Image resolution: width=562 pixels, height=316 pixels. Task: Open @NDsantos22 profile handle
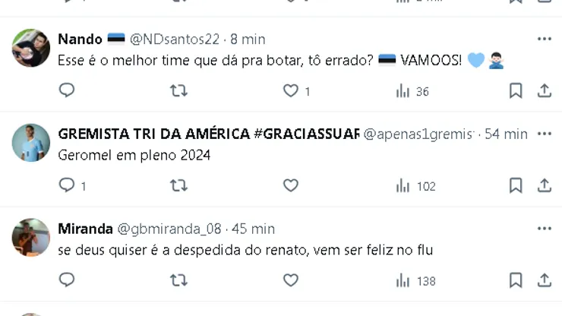coord(175,39)
